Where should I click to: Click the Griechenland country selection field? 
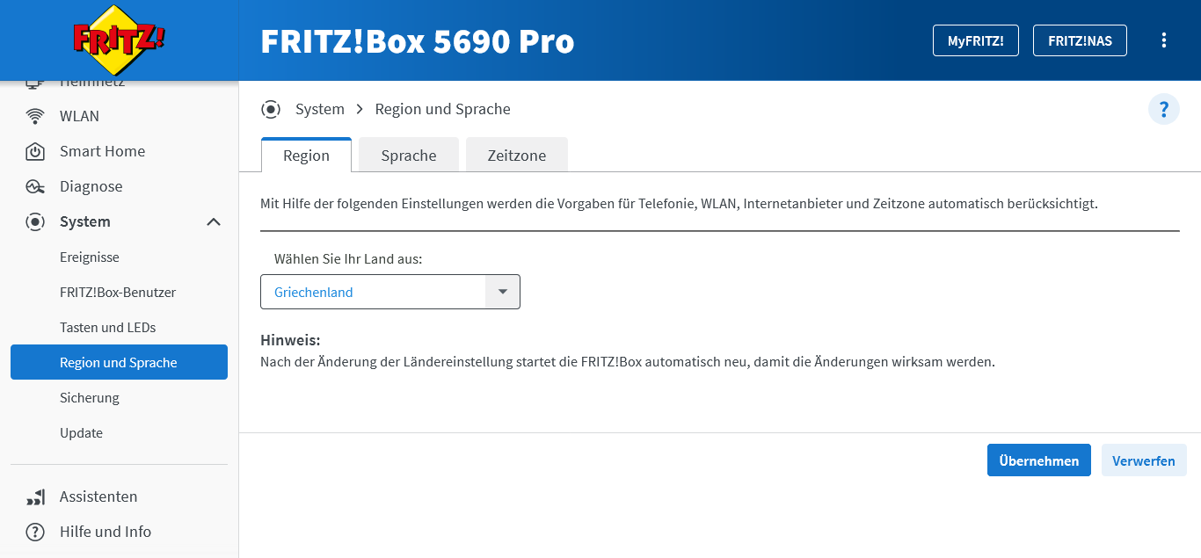point(373,292)
